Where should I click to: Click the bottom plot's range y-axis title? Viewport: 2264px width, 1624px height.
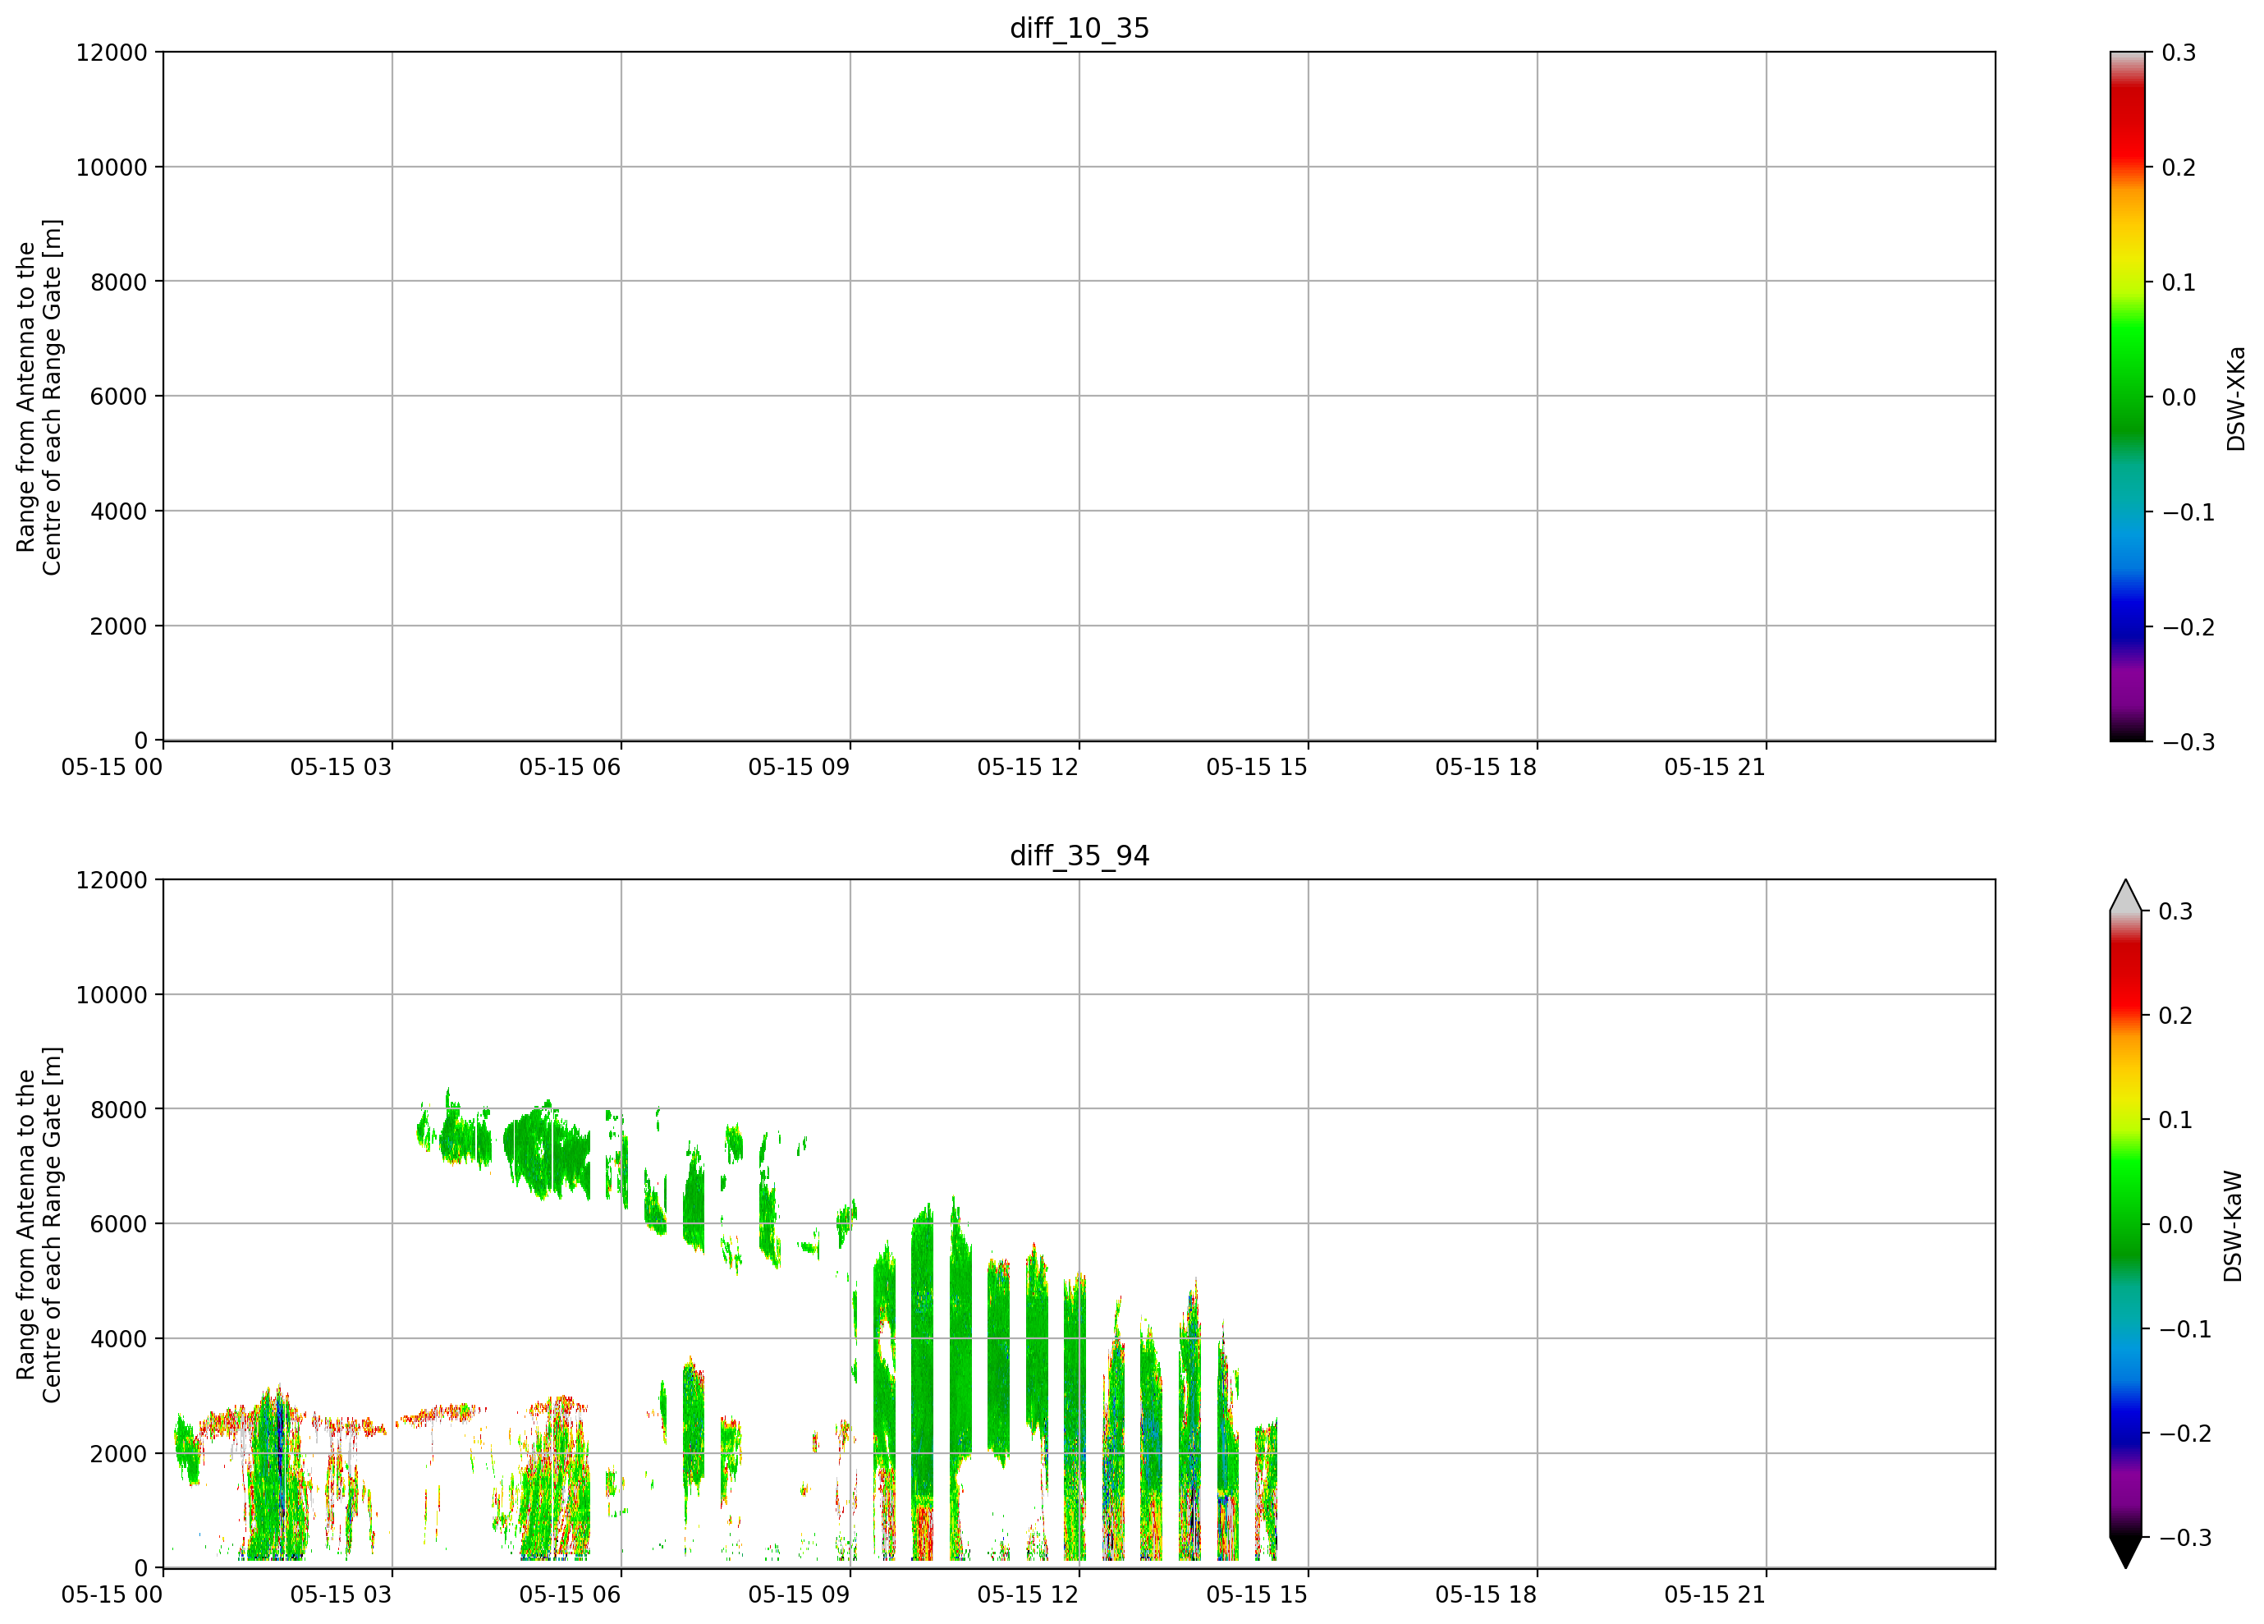click(x=39, y=1225)
